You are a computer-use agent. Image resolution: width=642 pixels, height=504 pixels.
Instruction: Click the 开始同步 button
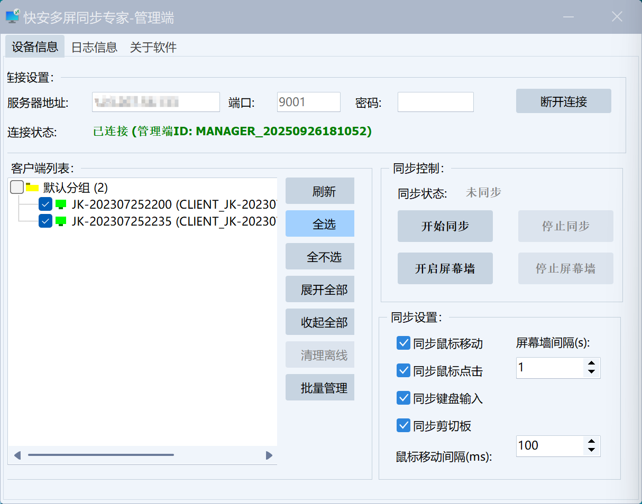coord(445,226)
